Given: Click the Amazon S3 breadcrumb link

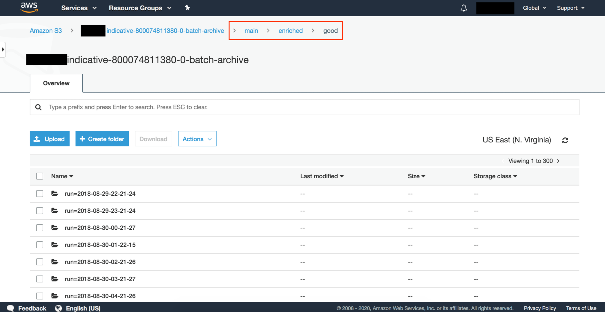Looking at the screenshot, I should (46, 31).
